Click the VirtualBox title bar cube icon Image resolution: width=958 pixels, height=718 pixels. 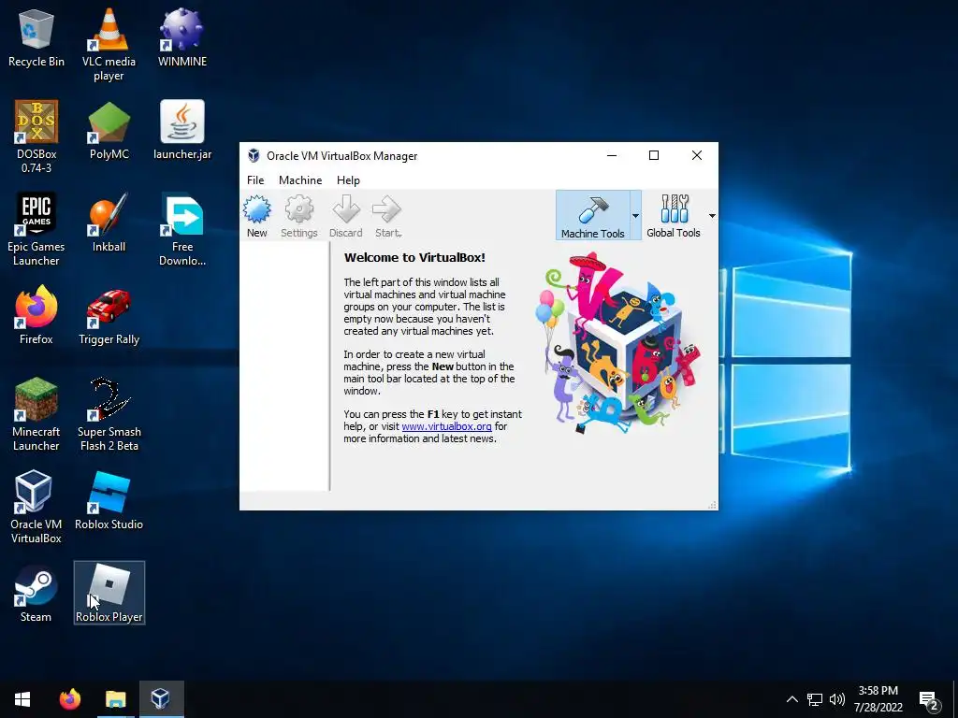(254, 156)
